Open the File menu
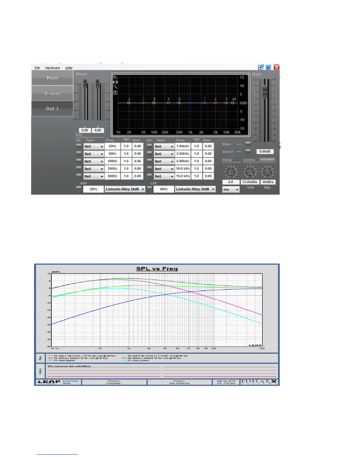 coord(37,68)
